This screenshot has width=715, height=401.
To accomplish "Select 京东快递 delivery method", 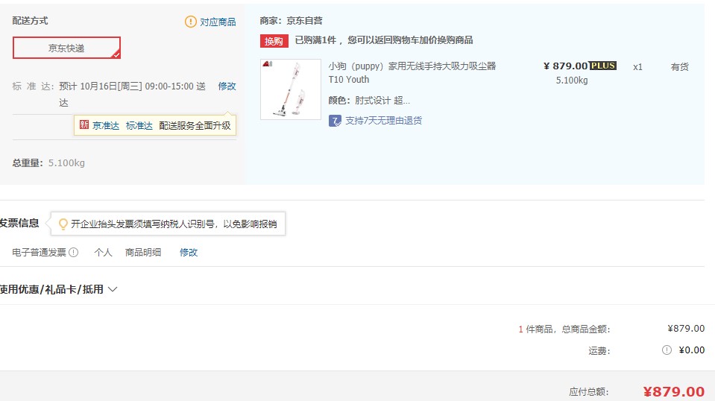I will point(66,48).
